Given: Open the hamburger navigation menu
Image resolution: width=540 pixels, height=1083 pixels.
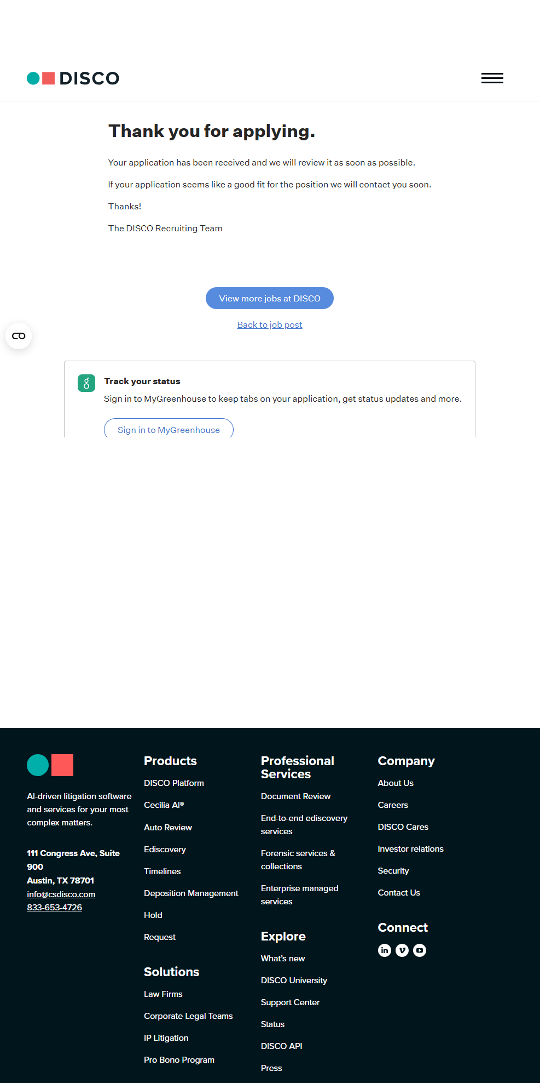Looking at the screenshot, I should click(492, 78).
